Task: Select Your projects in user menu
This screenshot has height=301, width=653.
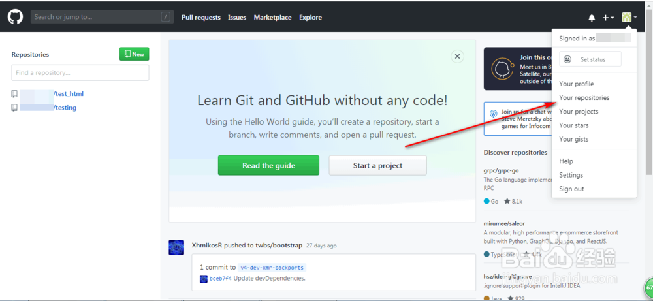Action: pyautogui.click(x=579, y=111)
